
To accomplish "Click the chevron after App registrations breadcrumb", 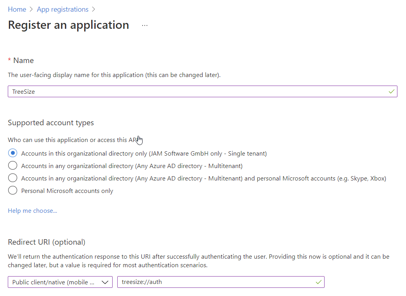I will [93, 9].
